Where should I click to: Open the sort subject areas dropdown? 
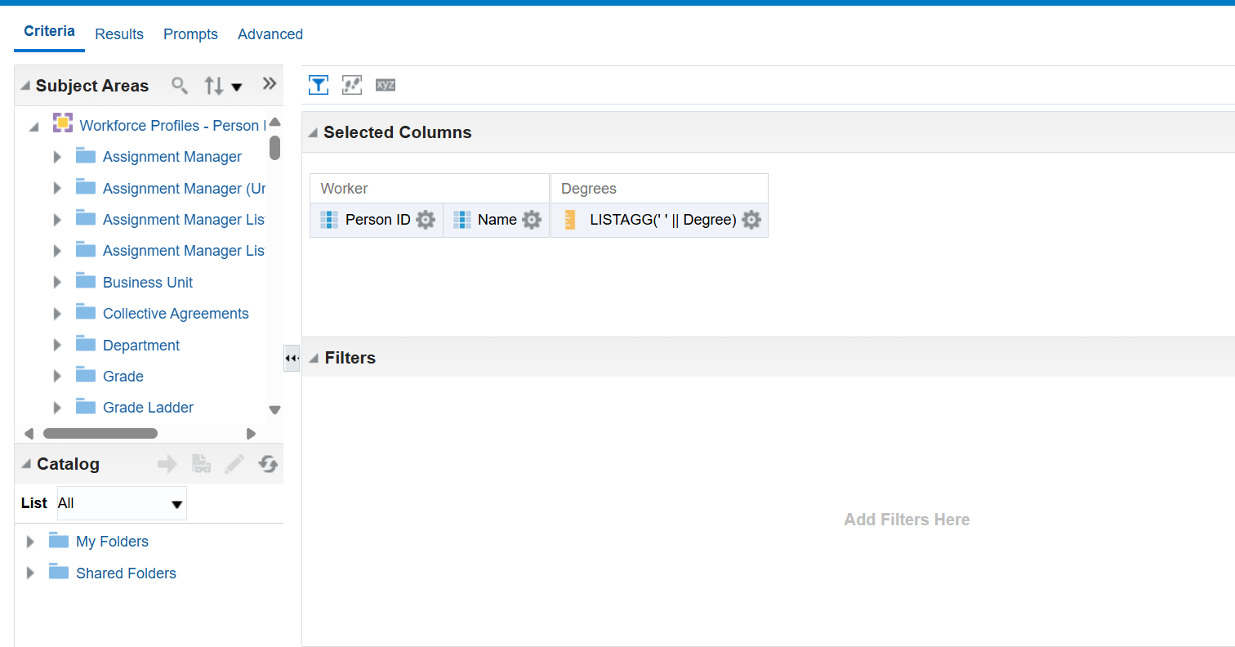(x=223, y=86)
